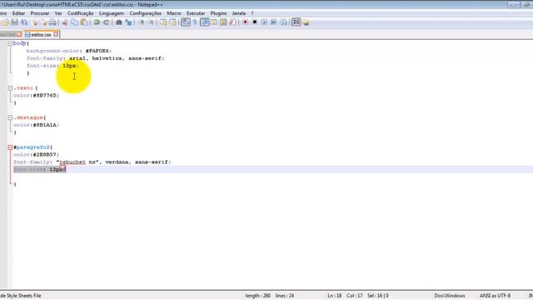Image resolution: width=533 pixels, height=300 pixels.
Task: Click the green Undo arrow icon
Action: coord(97,22)
